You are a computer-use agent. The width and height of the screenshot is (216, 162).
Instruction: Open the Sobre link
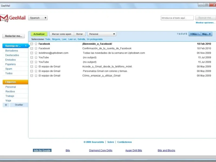(x=111, y=142)
